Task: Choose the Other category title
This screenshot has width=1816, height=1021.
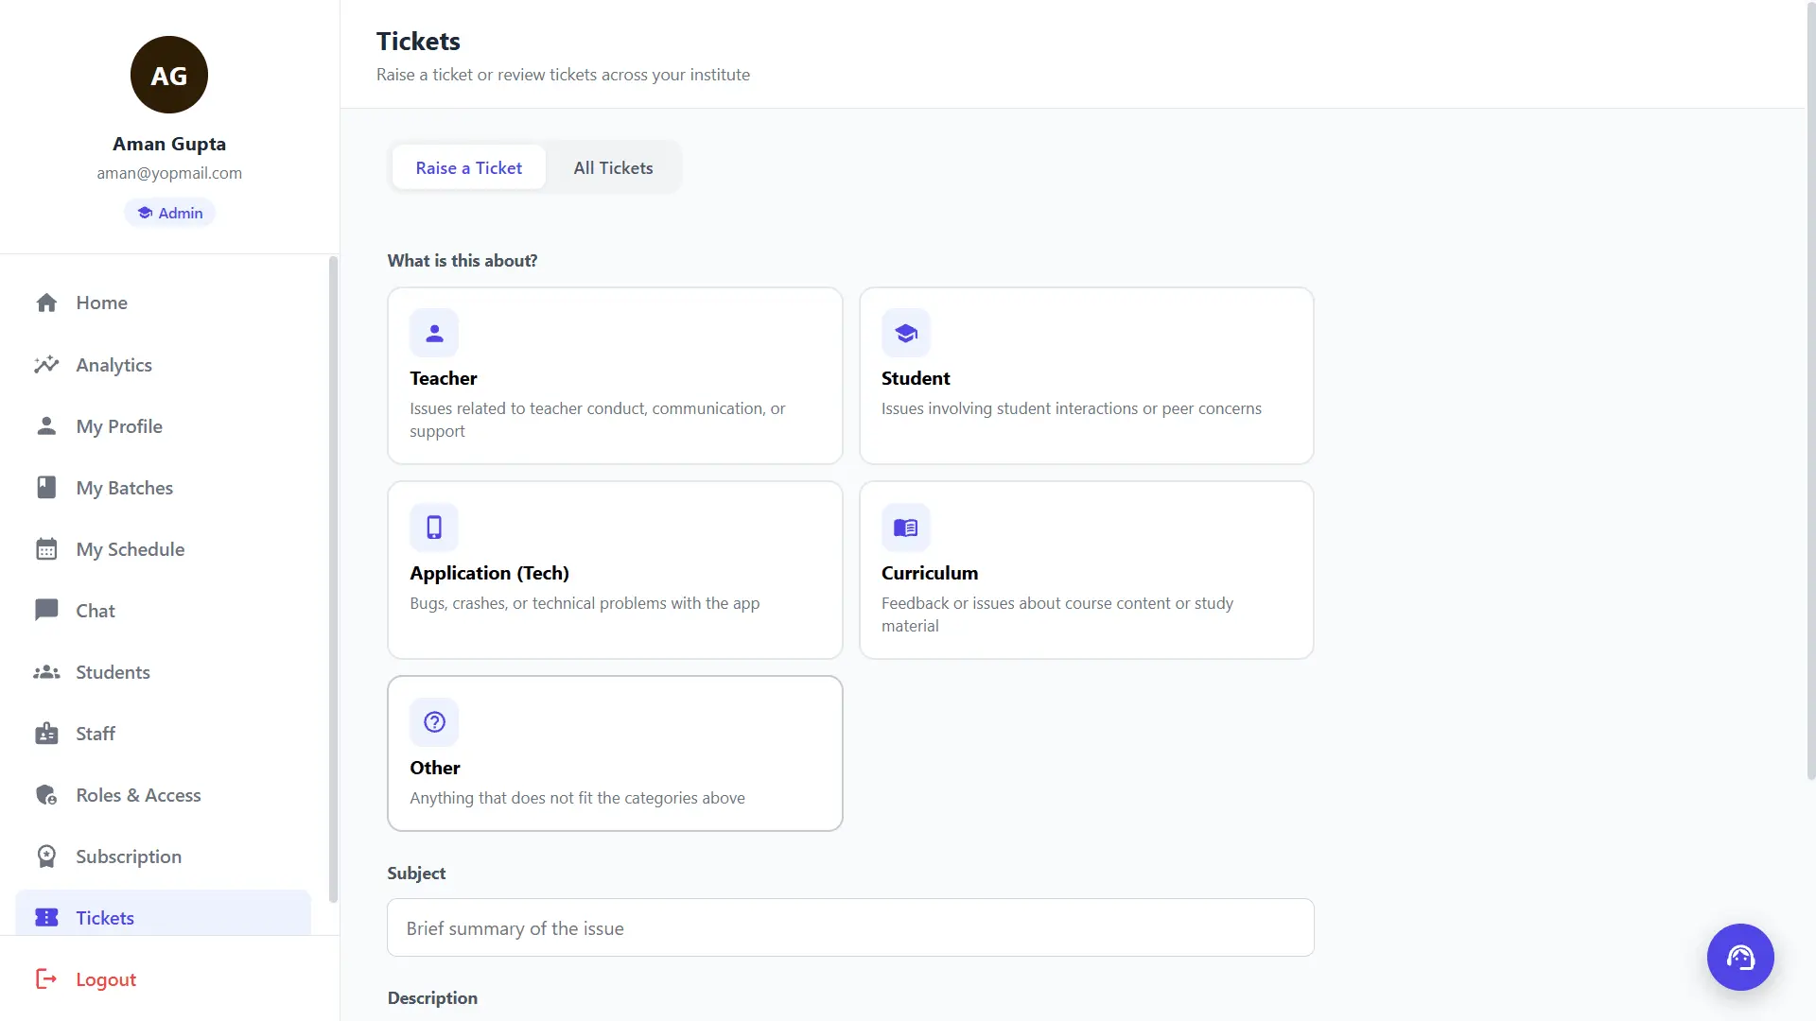Action: [x=434, y=768]
